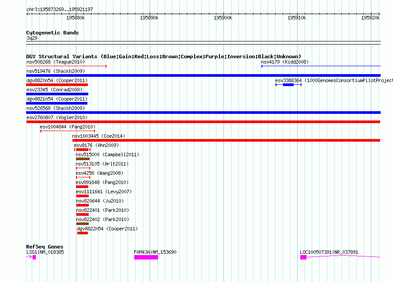This screenshot has width=393, height=282.
Task: Open the dgv8821n54 (Cooper2011) label
Action: click(x=57, y=99)
